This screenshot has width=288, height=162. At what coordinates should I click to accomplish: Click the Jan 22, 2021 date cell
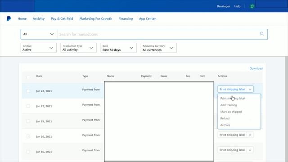[x=44, y=106]
